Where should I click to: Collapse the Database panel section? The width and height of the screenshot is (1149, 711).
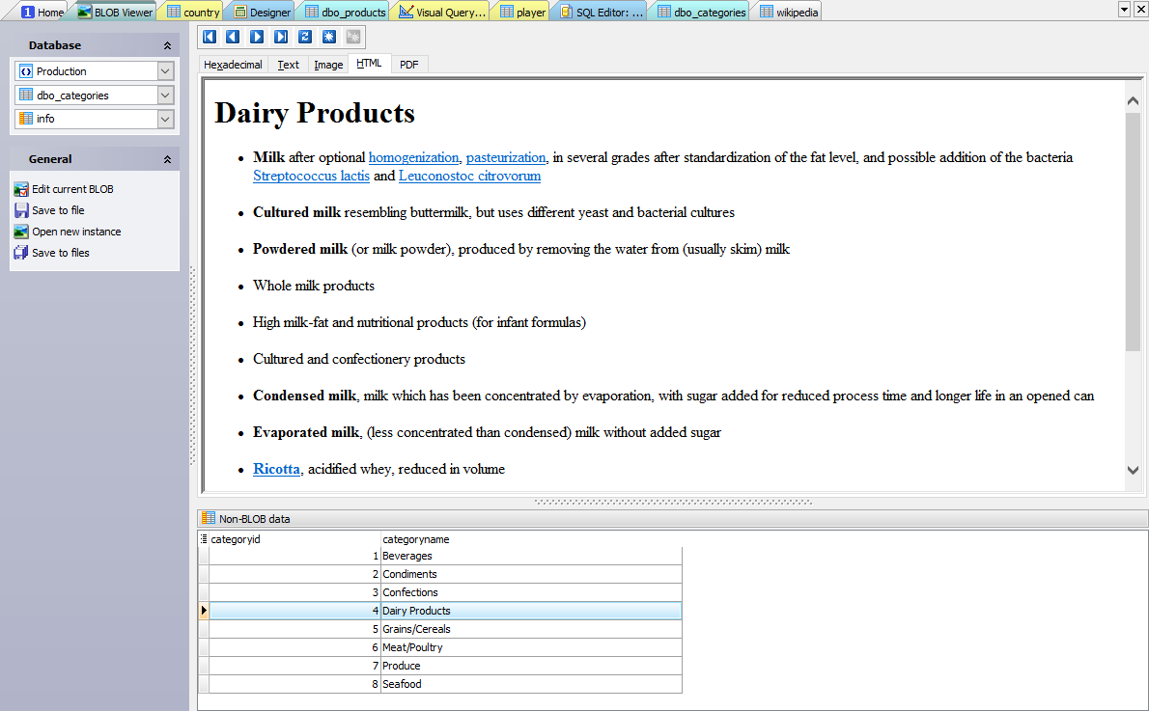167,46
